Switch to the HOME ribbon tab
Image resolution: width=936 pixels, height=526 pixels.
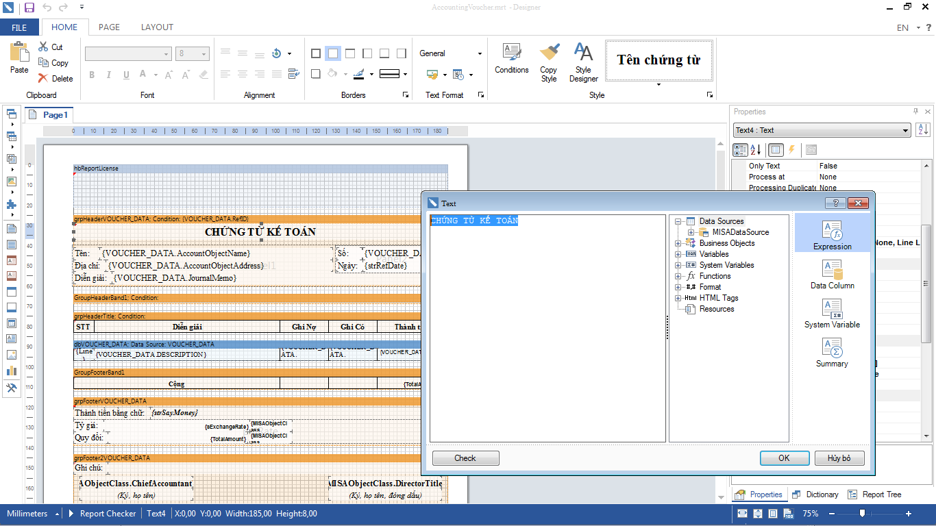pos(64,27)
